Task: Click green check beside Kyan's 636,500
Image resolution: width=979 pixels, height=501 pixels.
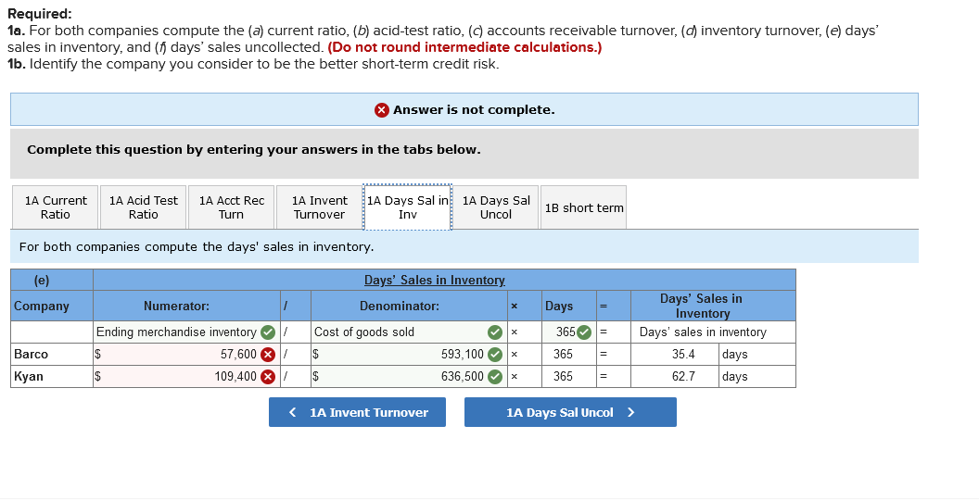Action: (x=495, y=377)
